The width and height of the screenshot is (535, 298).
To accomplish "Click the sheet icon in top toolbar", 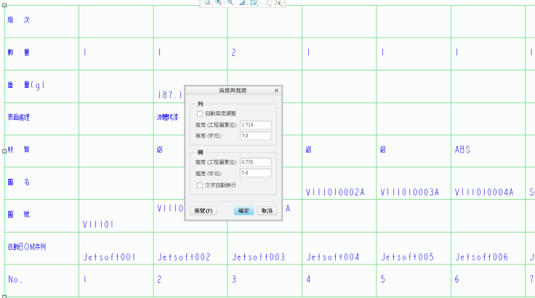I will click(266, 3).
